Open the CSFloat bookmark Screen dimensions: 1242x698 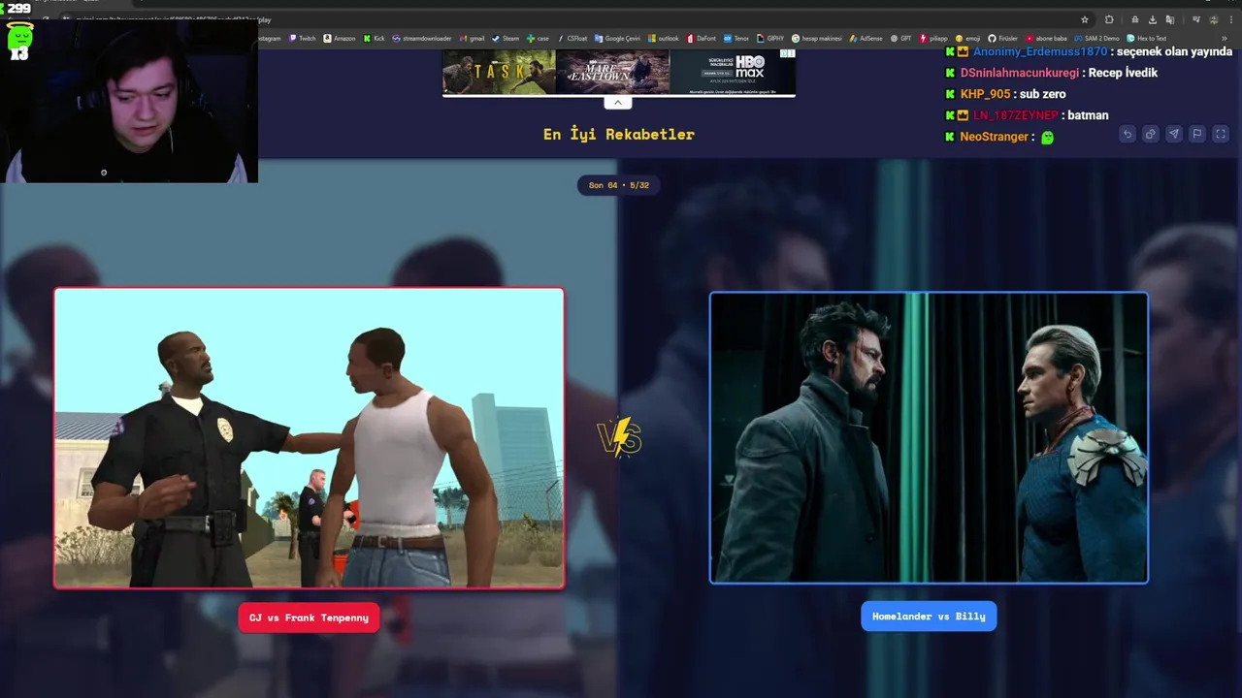click(572, 39)
